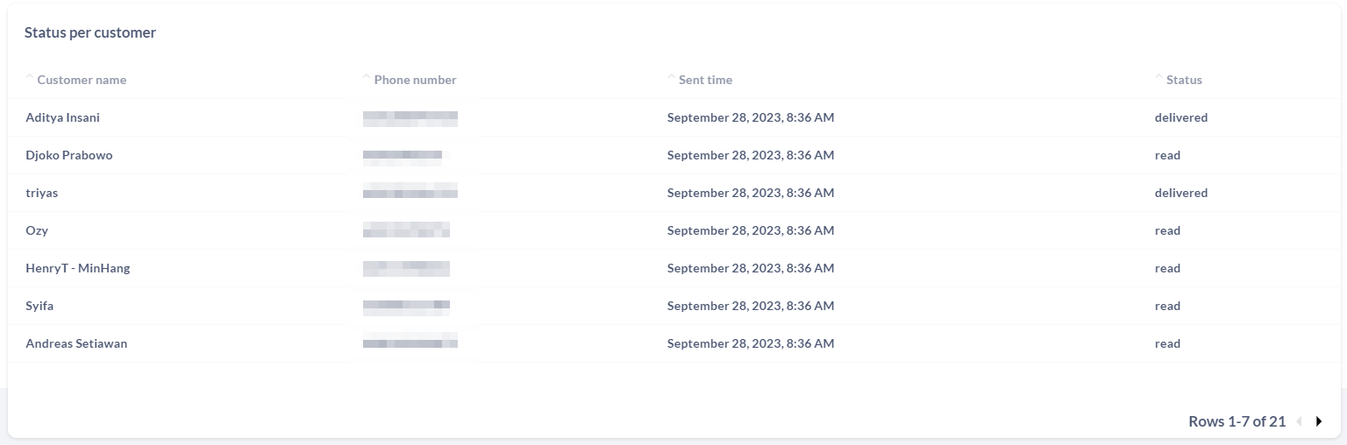
Task: Click the Ozy customer row
Action: click(x=673, y=230)
